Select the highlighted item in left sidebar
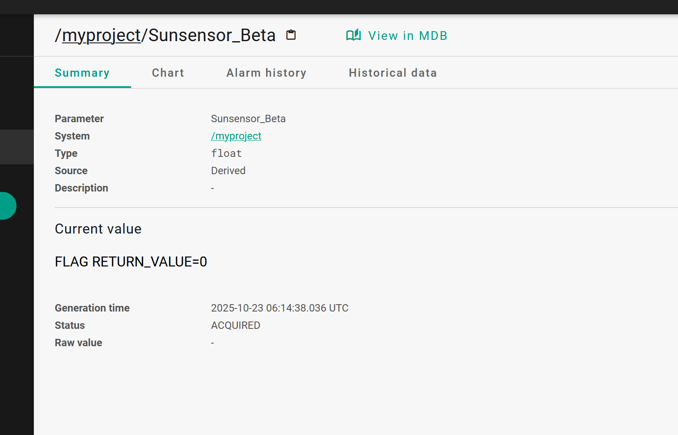The image size is (678, 435). coord(17,147)
